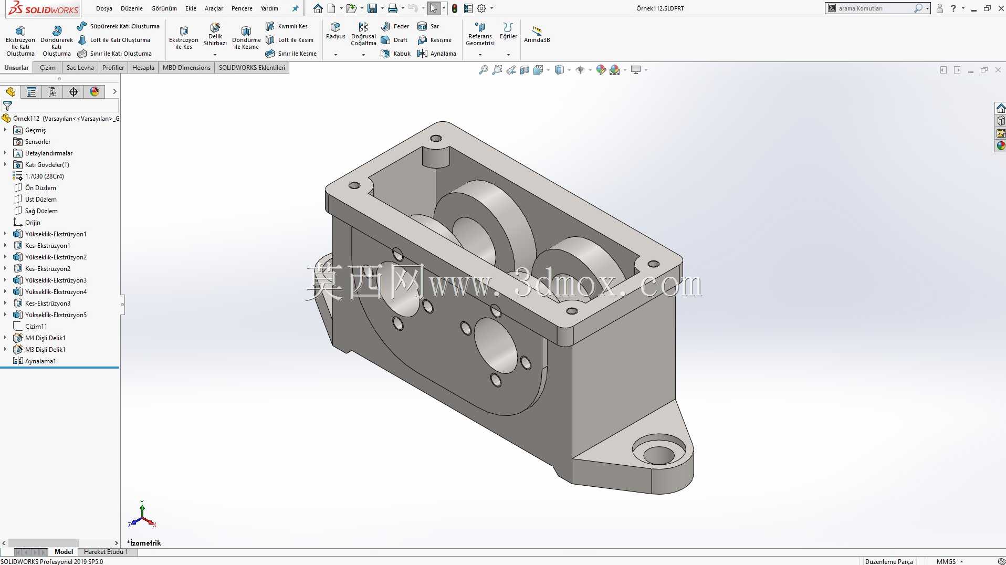
Task: Select Ekstrüzyon ile Kes tool
Action: pyautogui.click(x=184, y=38)
